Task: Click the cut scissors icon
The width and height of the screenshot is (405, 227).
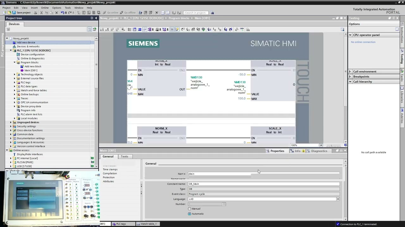Action: [x=41, y=13]
